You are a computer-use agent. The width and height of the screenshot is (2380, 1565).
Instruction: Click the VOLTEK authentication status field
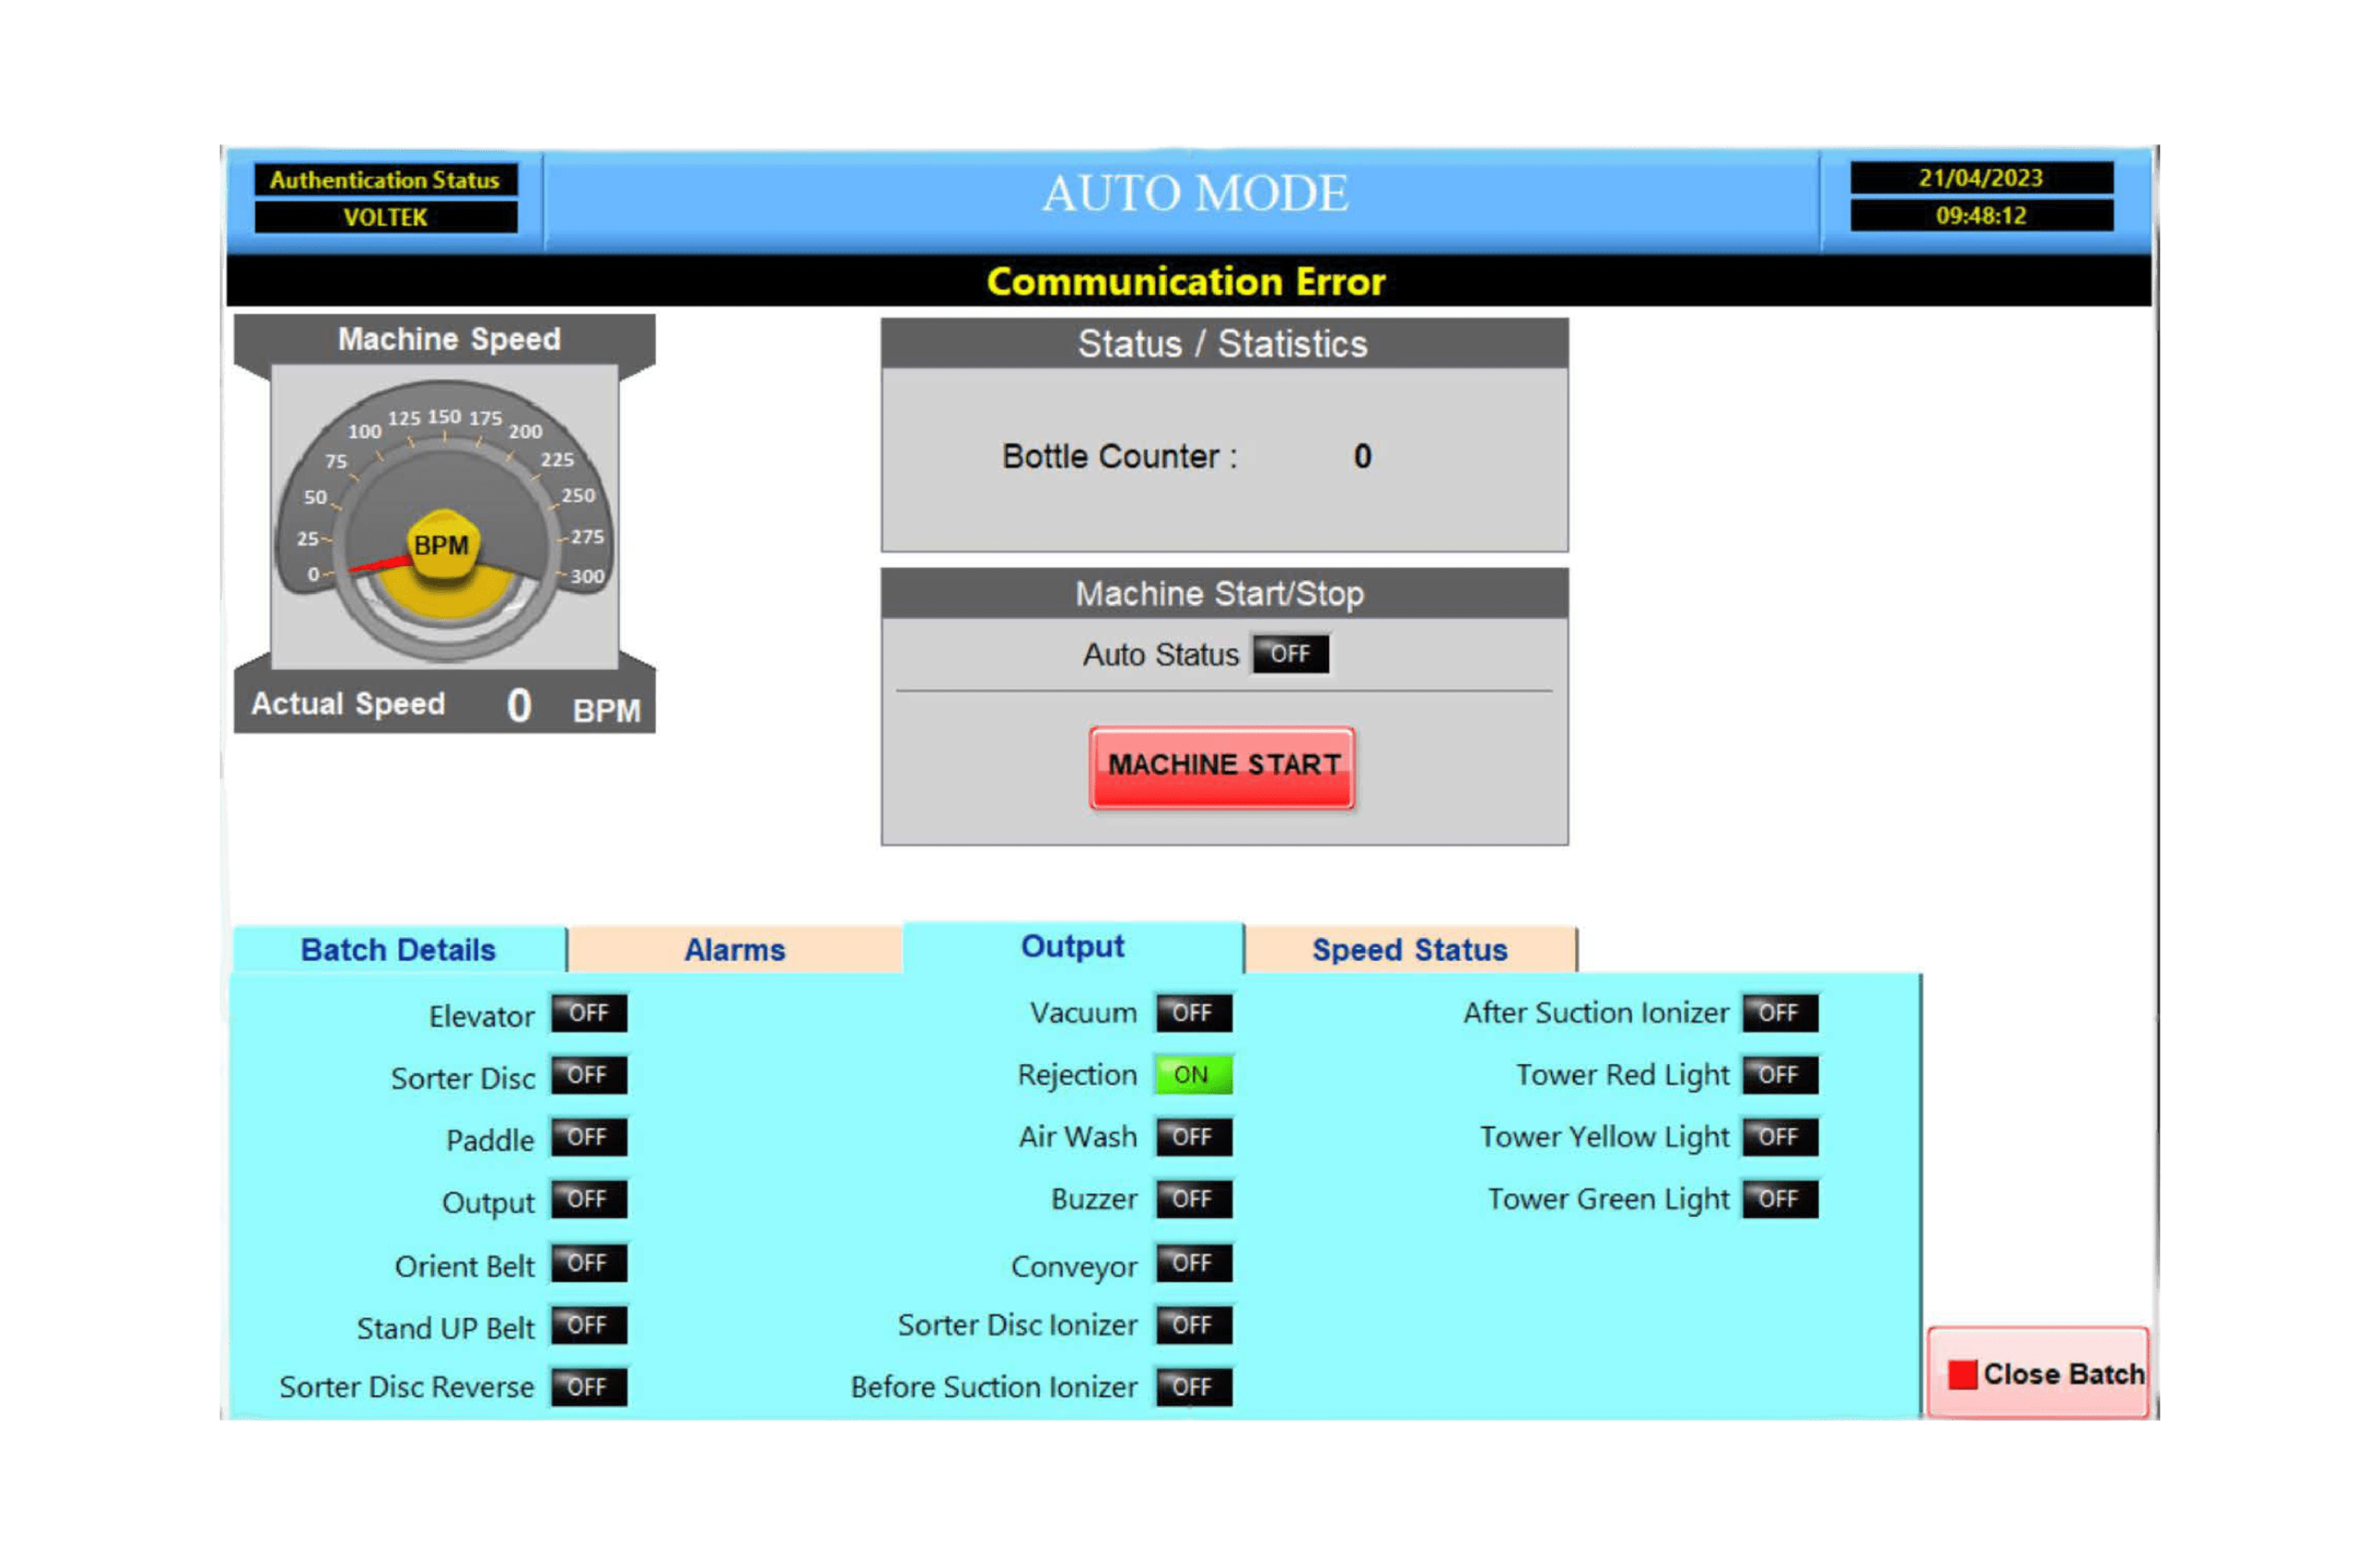[386, 217]
